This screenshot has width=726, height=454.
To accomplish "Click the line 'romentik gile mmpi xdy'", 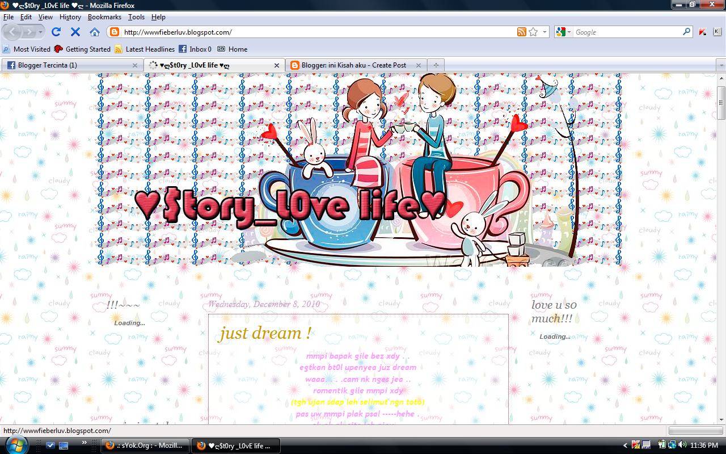I will click(x=358, y=390).
